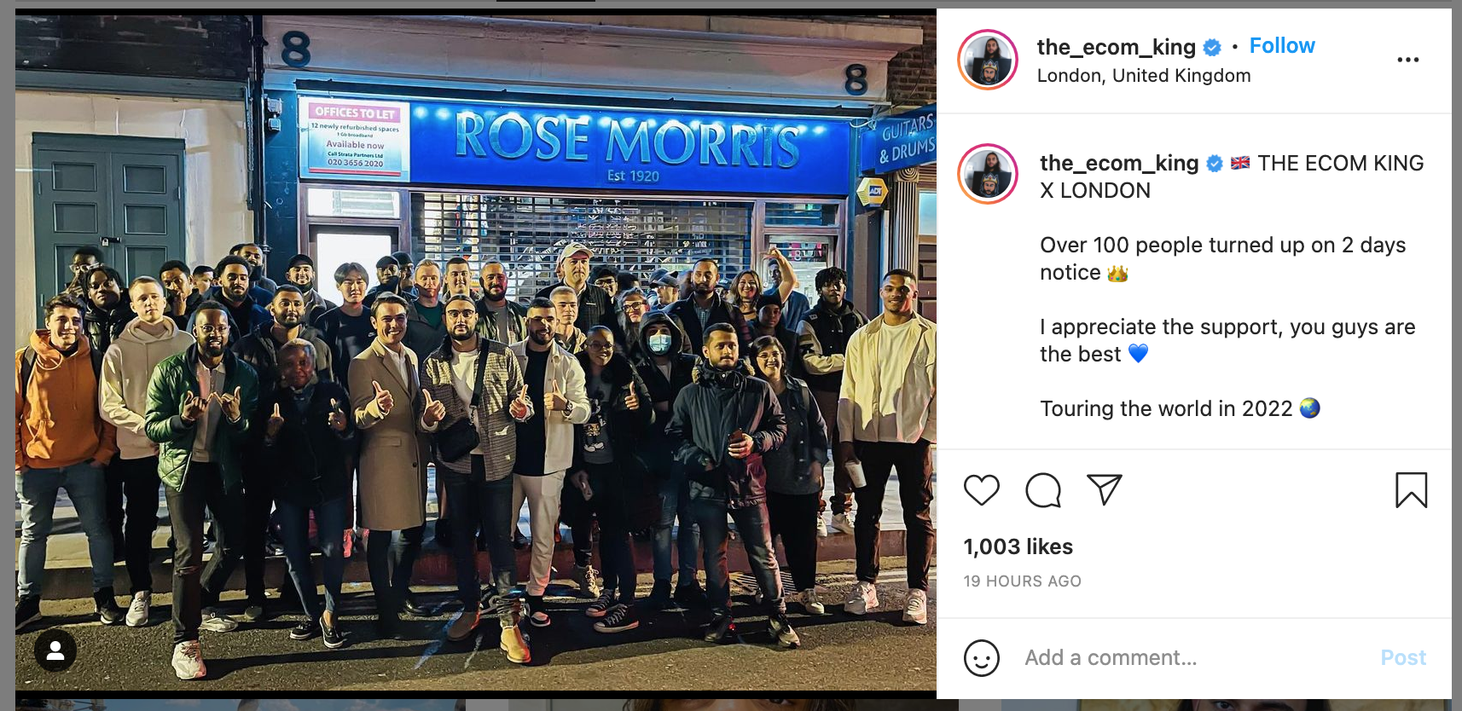Open the_ecom_king username in header
Image resolution: width=1462 pixels, height=711 pixels.
click(x=1116, y=47)
